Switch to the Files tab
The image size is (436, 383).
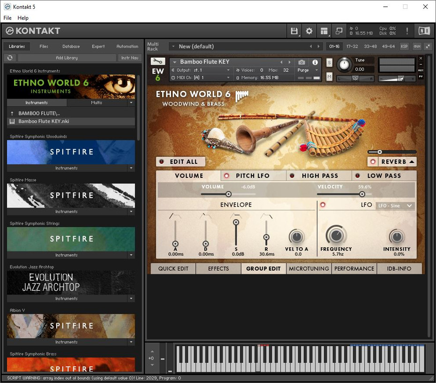coord(44,46)
